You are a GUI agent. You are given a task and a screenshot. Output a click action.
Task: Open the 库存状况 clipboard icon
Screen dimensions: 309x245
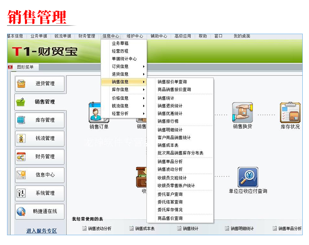pyautogui.click(x=290, y=112)
